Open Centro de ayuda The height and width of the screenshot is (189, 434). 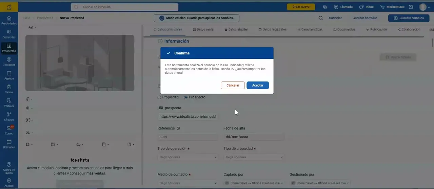[x=9, y=168]
